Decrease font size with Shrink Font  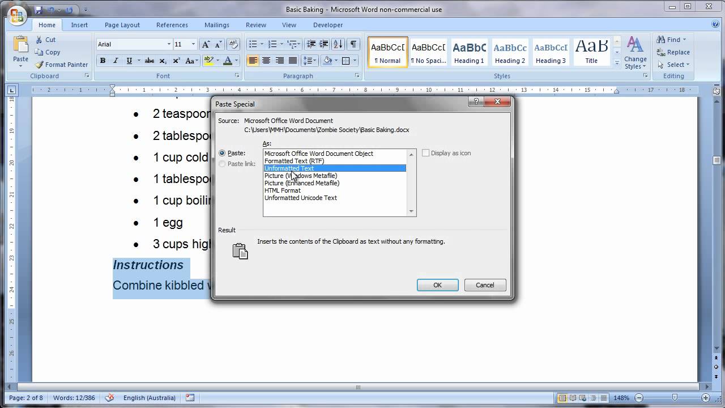(219, 44)
